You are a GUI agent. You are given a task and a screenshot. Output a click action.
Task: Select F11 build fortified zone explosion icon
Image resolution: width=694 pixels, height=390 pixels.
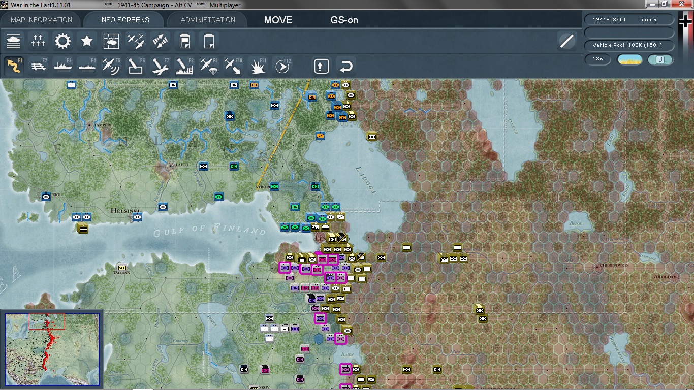coord(258,66)
